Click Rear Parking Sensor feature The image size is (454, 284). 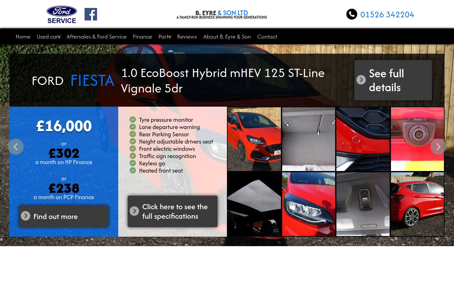pyautogui.click(x=164, y=134)
